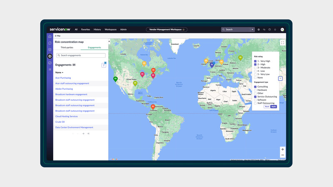This screenshot has height=187, width=333.
Task: Enable the 3 - Moderate risk checkbox
Action: point(255,68)
